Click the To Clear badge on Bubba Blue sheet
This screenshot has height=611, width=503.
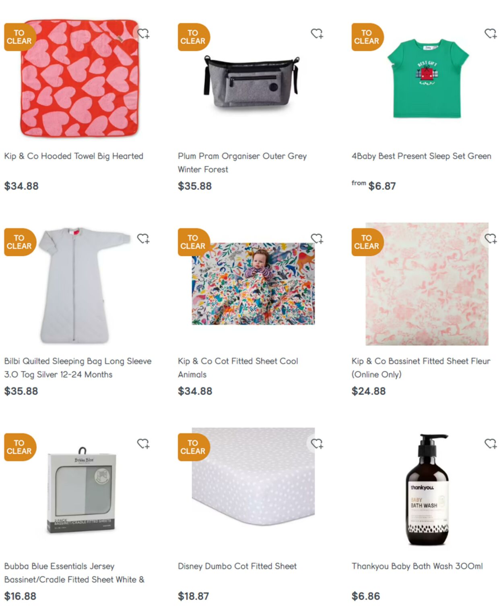click(20, 447)
